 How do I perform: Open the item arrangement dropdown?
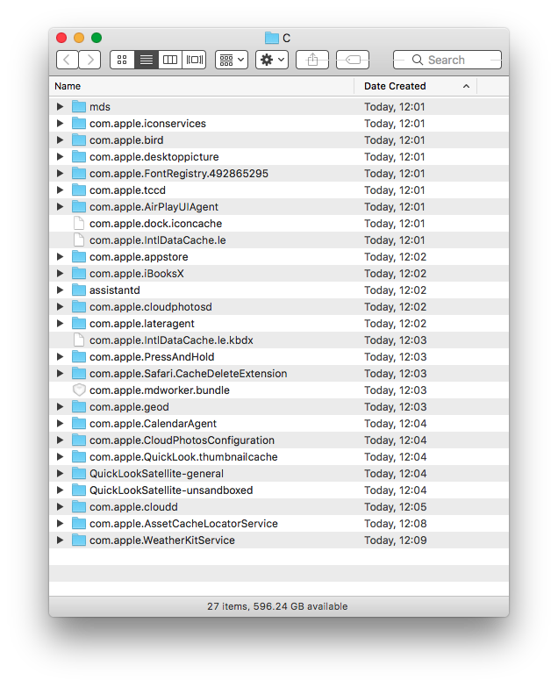(x=232, y=60)
